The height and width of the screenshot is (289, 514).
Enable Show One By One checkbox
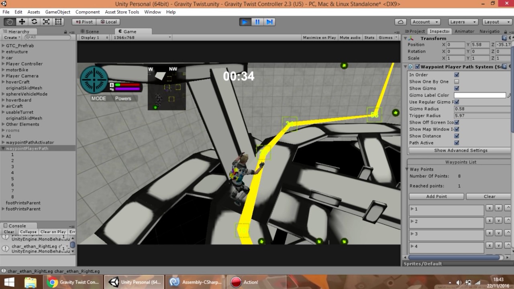pyautogui.click(x=457, y=81)
